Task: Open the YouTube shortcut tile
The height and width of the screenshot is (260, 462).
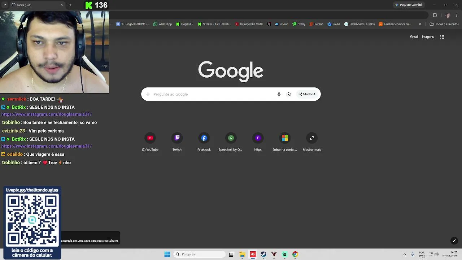Action: (150, 142)
